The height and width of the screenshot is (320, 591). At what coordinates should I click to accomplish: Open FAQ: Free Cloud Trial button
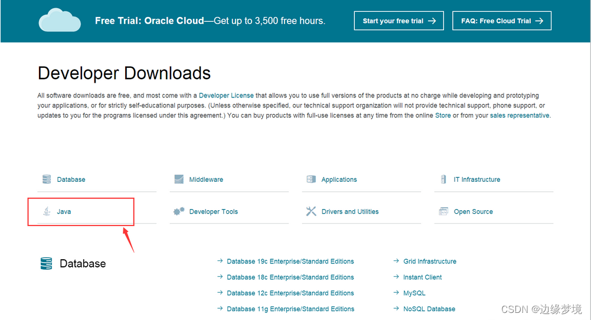pyautogui.click(x=502, y=21)
